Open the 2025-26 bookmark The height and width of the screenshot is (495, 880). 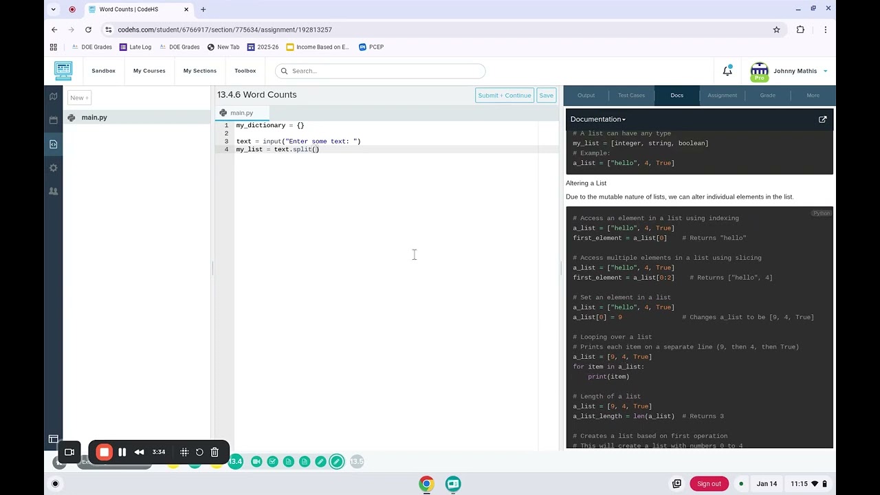pyautogui.click(x=263, y=47)
